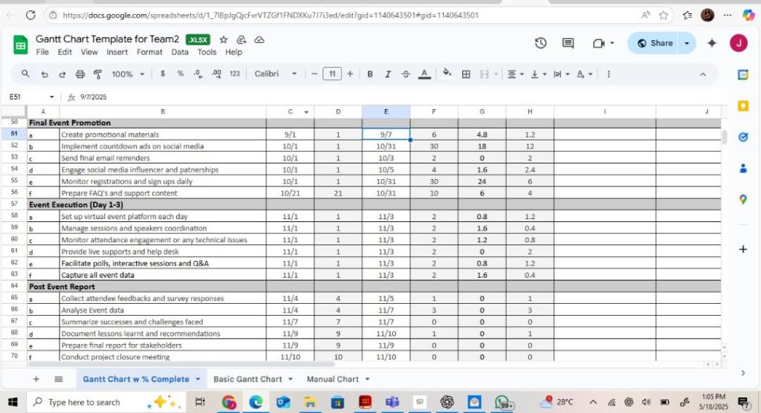Toggle bold formatting
The height and width of the screenshot is (413, 761).
point(369,74)
